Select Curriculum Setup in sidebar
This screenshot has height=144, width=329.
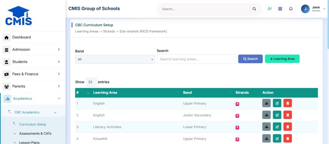pos(32,124)
